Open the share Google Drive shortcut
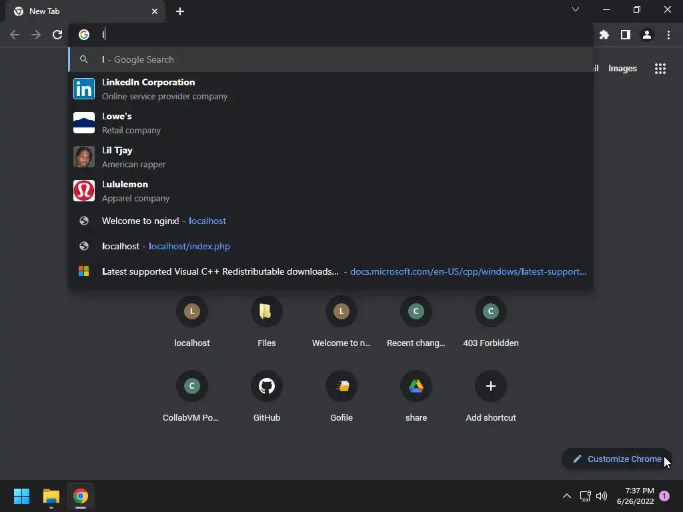 [x=416, y=397]
